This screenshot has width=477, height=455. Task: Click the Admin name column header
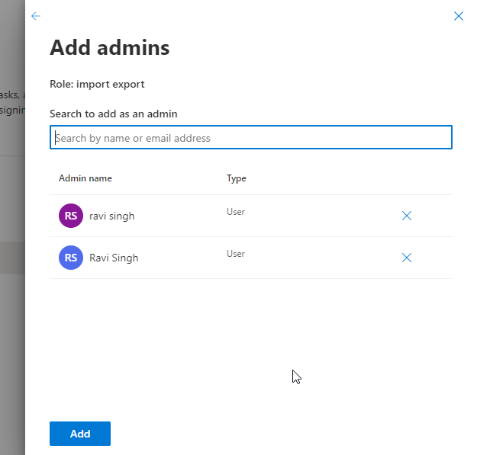pyautogui.click(x=85, y=178)
